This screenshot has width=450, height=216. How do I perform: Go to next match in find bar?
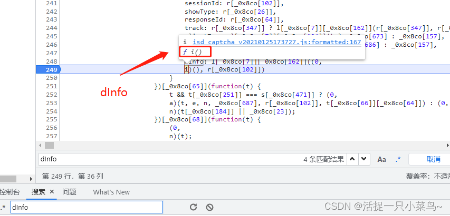365,159
